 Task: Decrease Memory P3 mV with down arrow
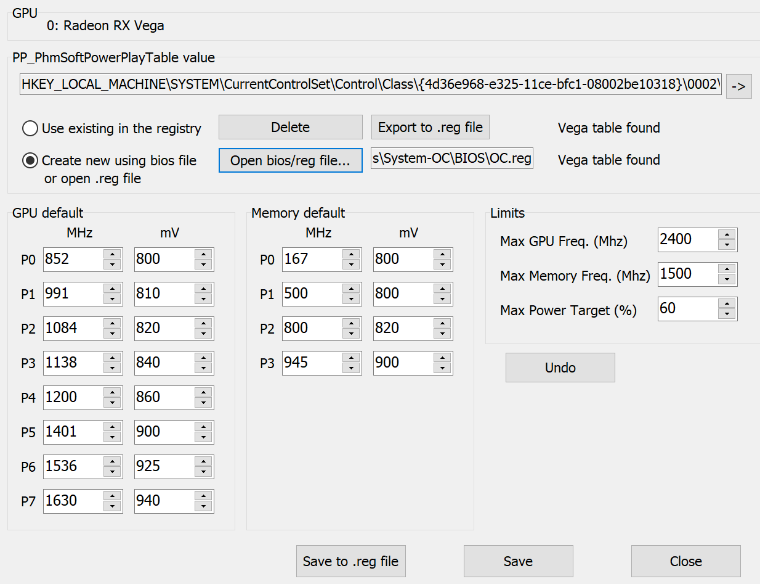442,369
